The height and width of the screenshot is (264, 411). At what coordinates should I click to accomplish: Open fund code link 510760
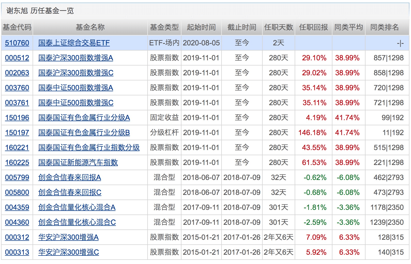pyautogui.click(x=17, y=43)
